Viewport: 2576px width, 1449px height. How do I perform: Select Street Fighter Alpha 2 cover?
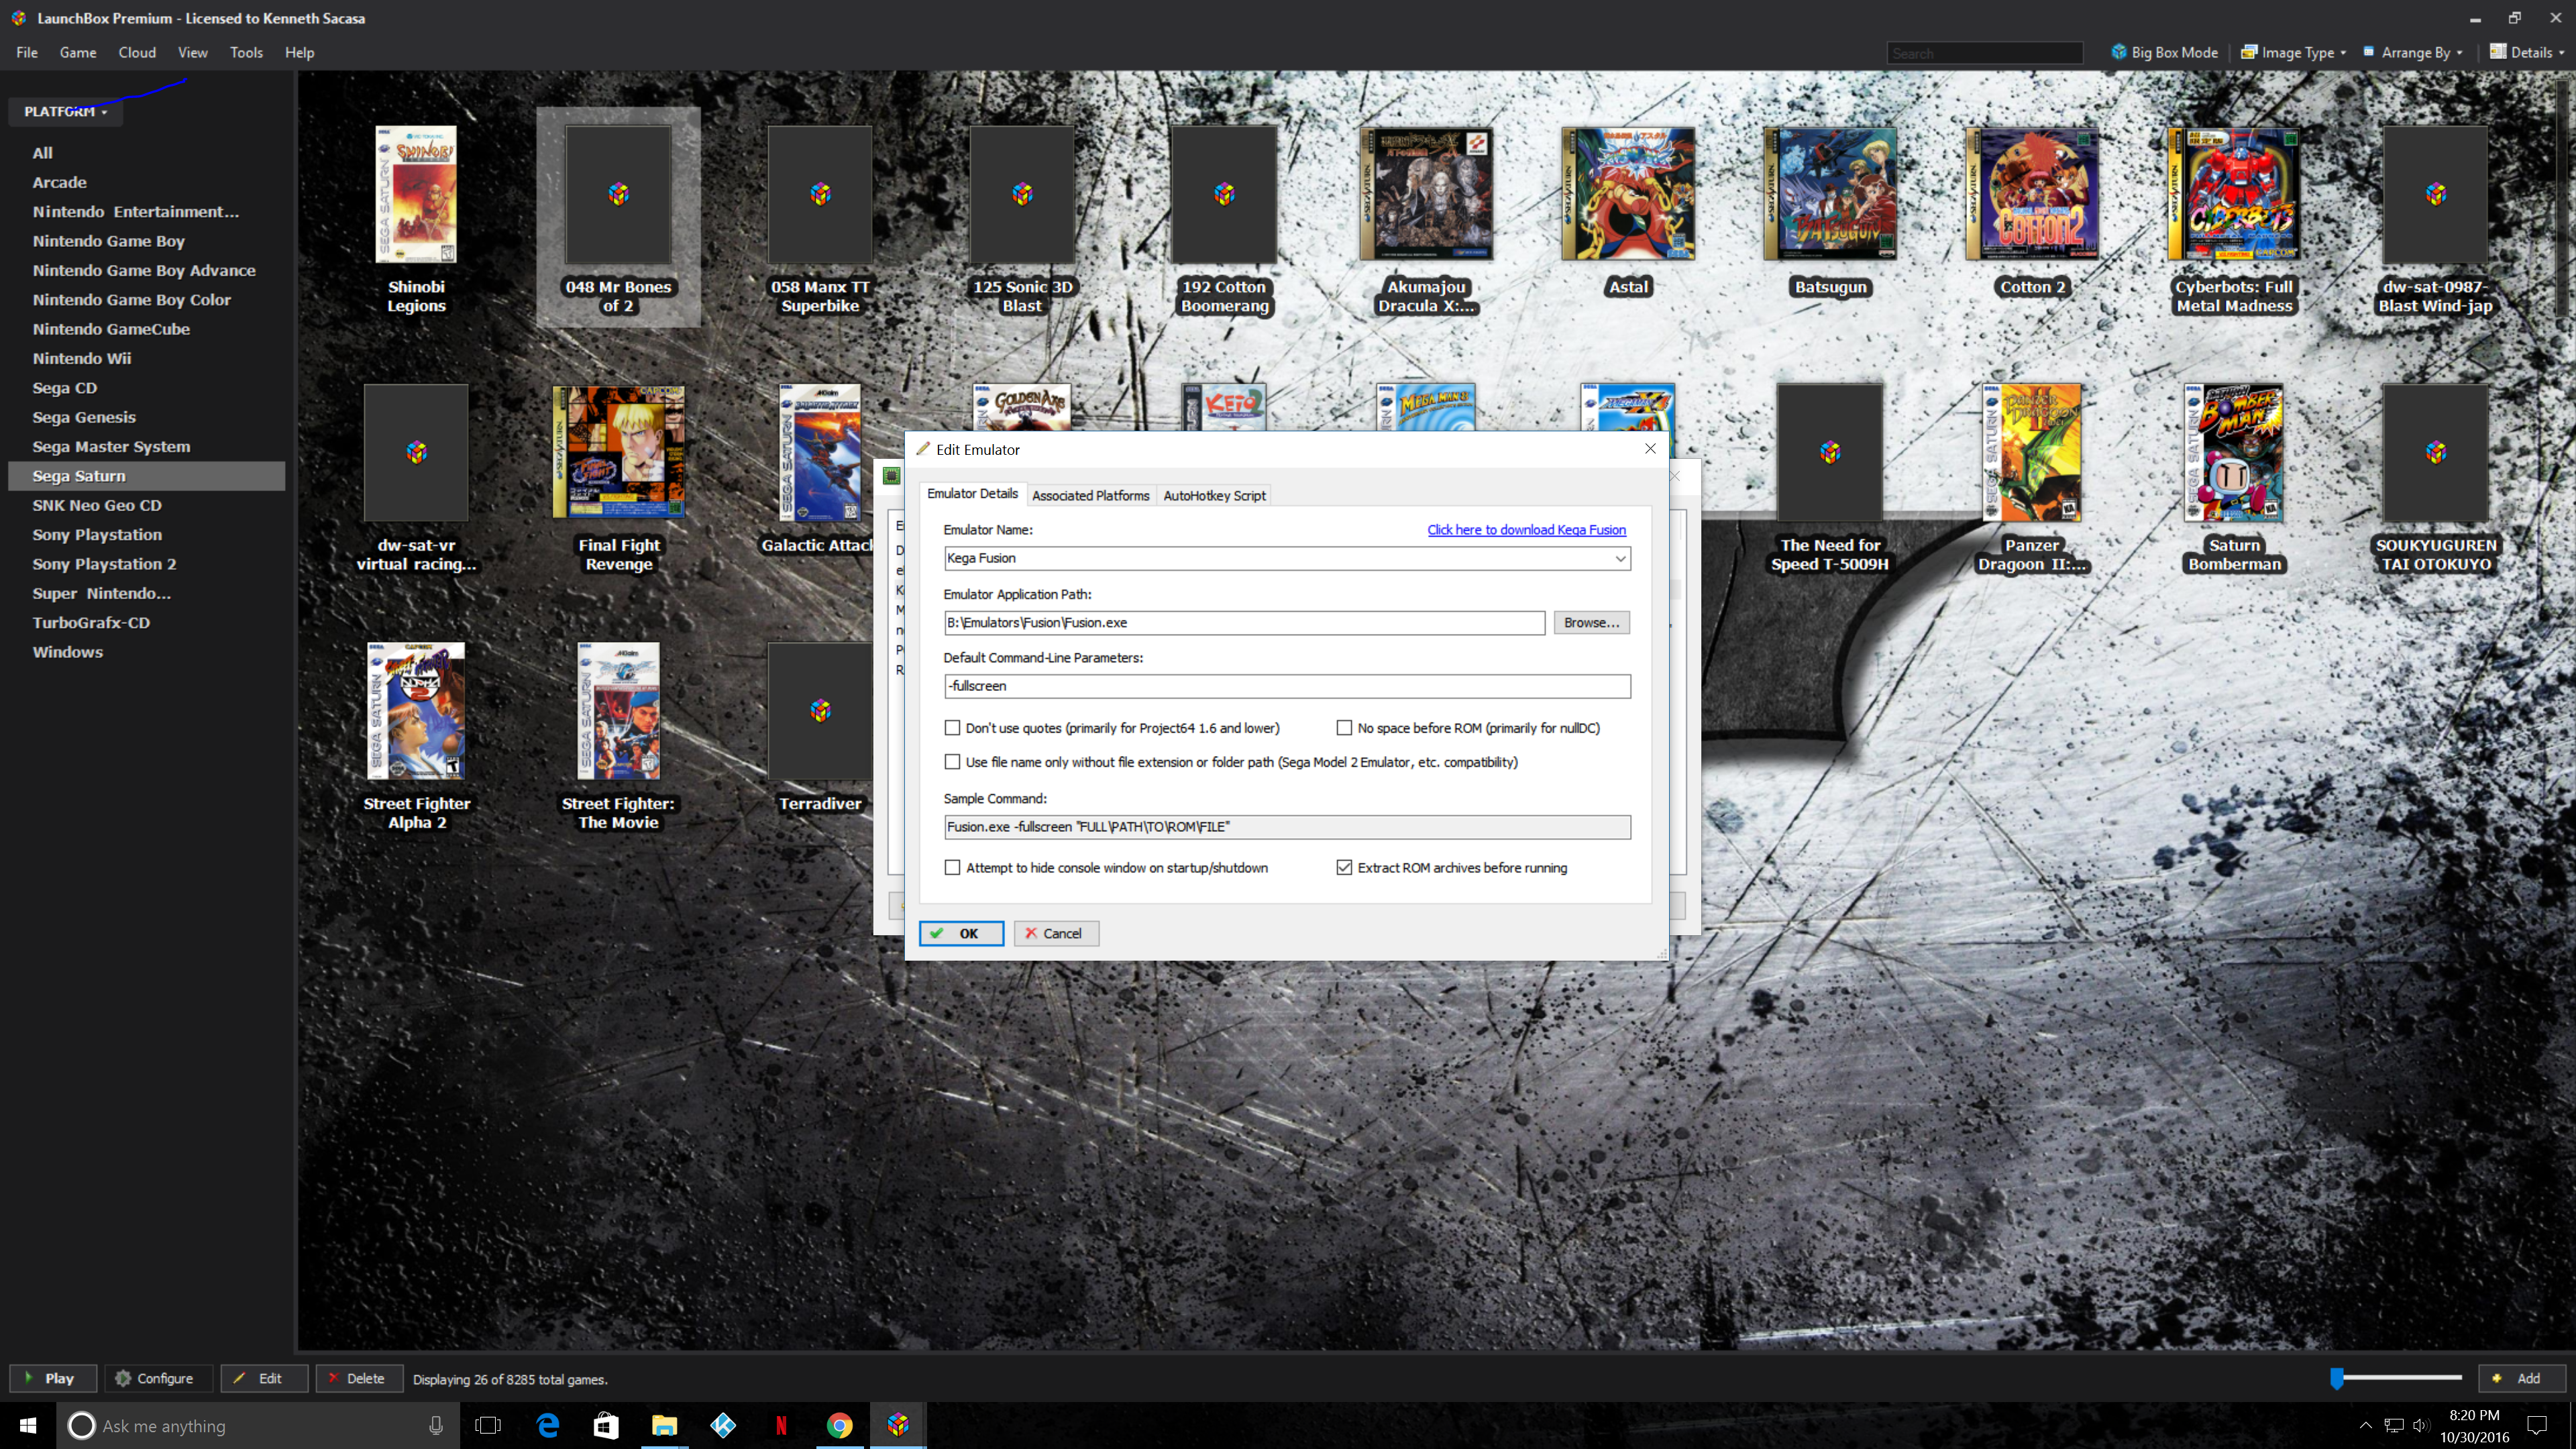(416, 710)
